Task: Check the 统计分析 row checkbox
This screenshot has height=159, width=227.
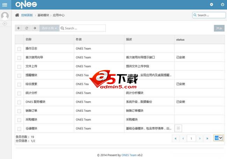Action: pyautogui.click(x=19, y=94)
